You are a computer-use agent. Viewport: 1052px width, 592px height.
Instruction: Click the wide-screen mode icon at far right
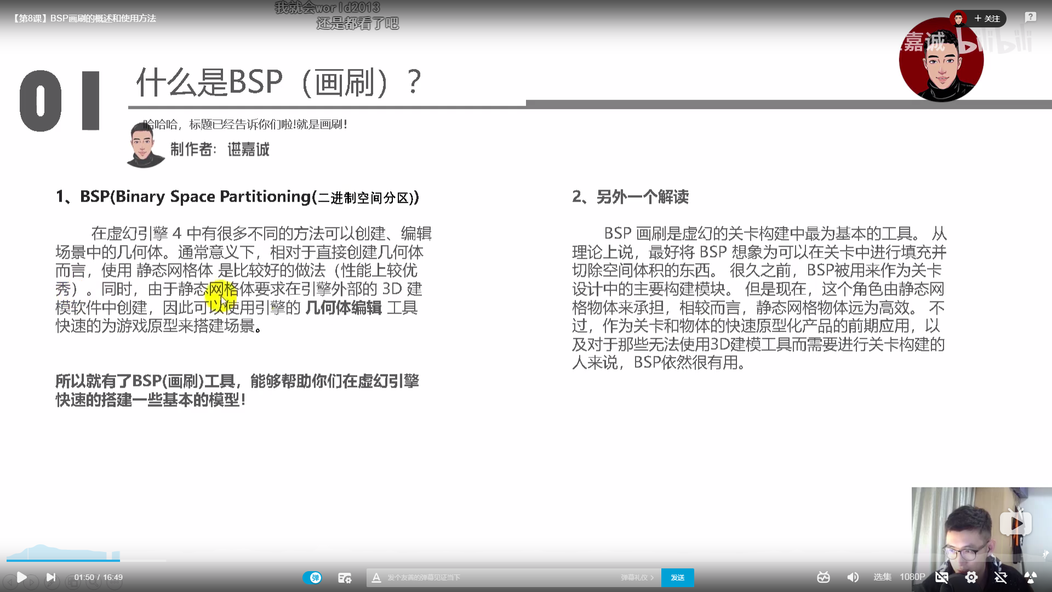(x=1029, y=577)
